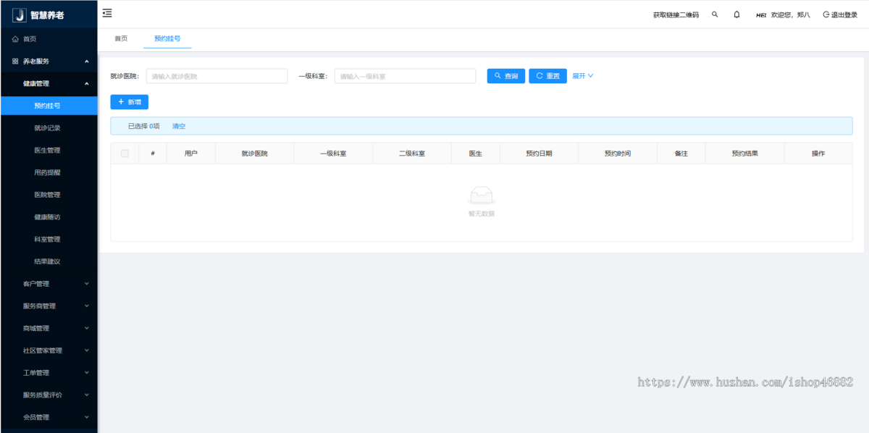Screen dimensions: 869x433
Task: Collapse the 养老服务 menu
Action: pos(49,62)
